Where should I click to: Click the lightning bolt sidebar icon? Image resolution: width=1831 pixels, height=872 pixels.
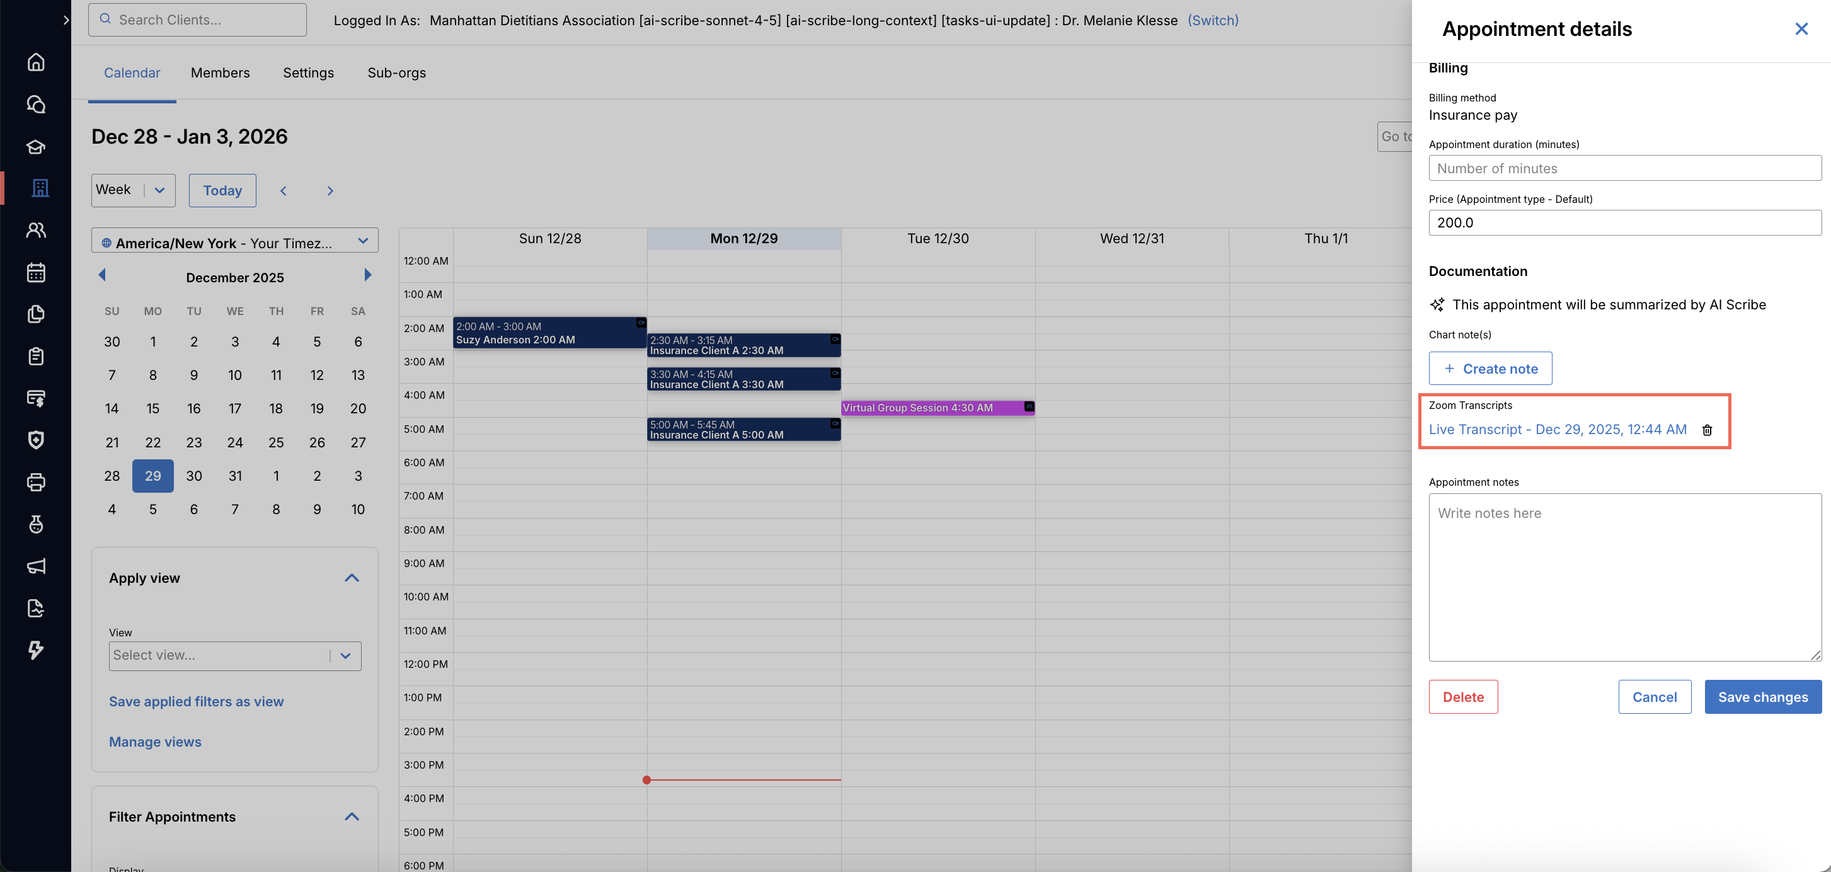point(35,650)
